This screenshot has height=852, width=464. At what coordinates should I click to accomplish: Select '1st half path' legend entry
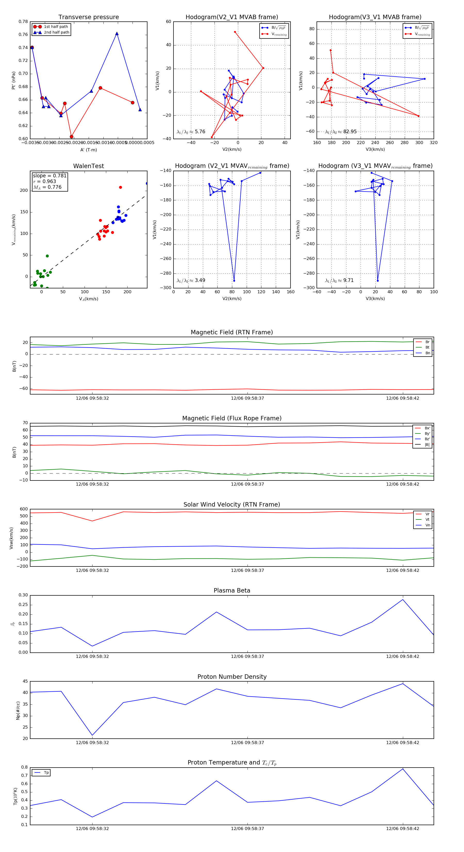51,27
